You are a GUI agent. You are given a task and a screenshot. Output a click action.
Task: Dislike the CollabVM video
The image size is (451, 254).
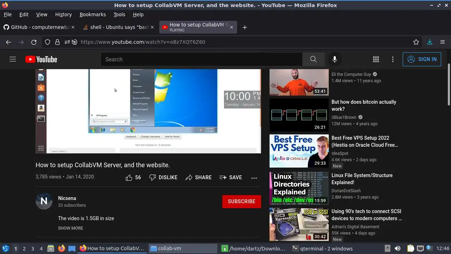click(163, 177)
